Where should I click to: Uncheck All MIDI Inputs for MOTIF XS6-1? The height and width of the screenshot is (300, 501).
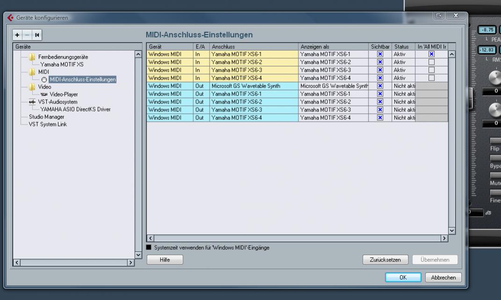pyautogui.click(x=431, y=54)
